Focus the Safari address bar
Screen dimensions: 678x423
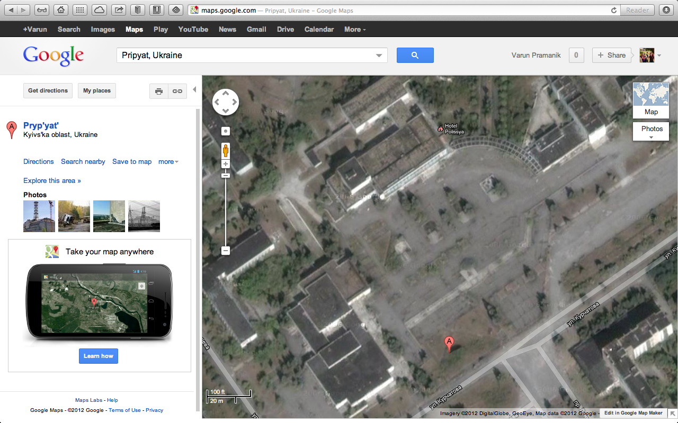(x=403, y=10)
